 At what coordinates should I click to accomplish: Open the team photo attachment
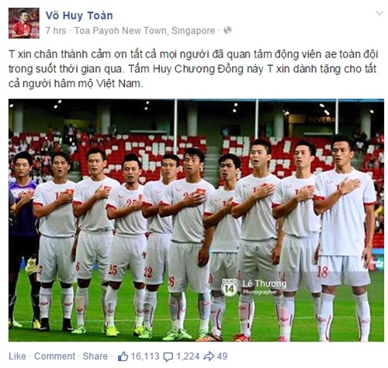point(196,220)
